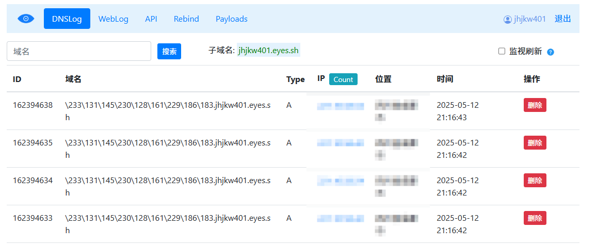Open the API tab
This screenshot has width=613, height=244.
point(151,19)
